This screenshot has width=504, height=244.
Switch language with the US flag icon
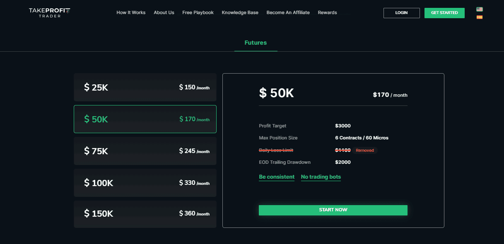pyautogui.click(x=479, y=9)
